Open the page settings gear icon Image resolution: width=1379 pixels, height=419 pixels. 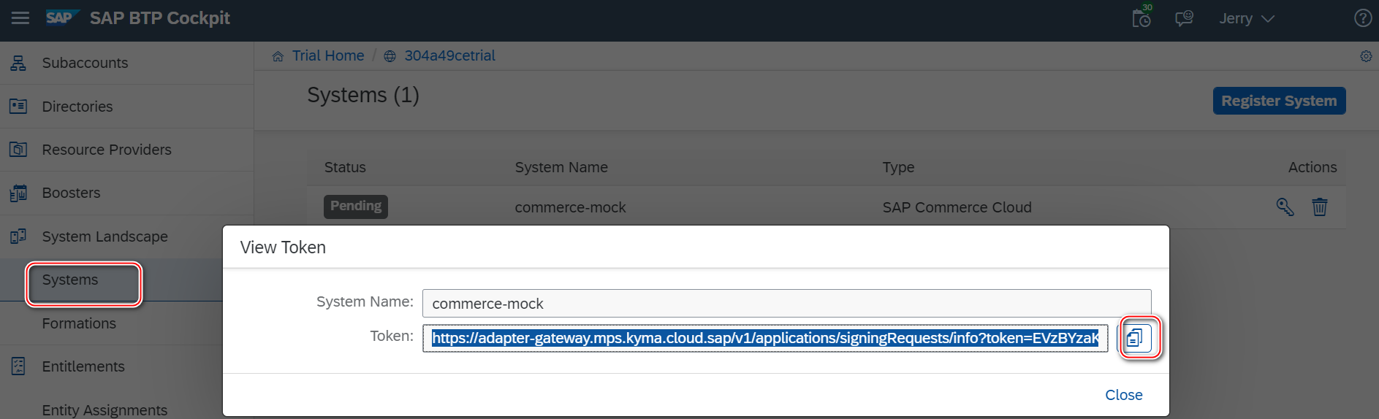coord(1366,56)
